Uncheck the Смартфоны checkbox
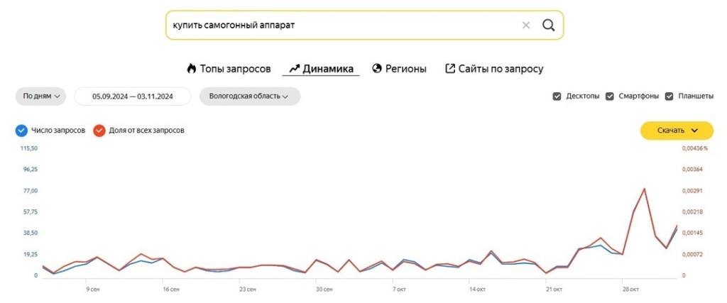 tap(610, 97)
